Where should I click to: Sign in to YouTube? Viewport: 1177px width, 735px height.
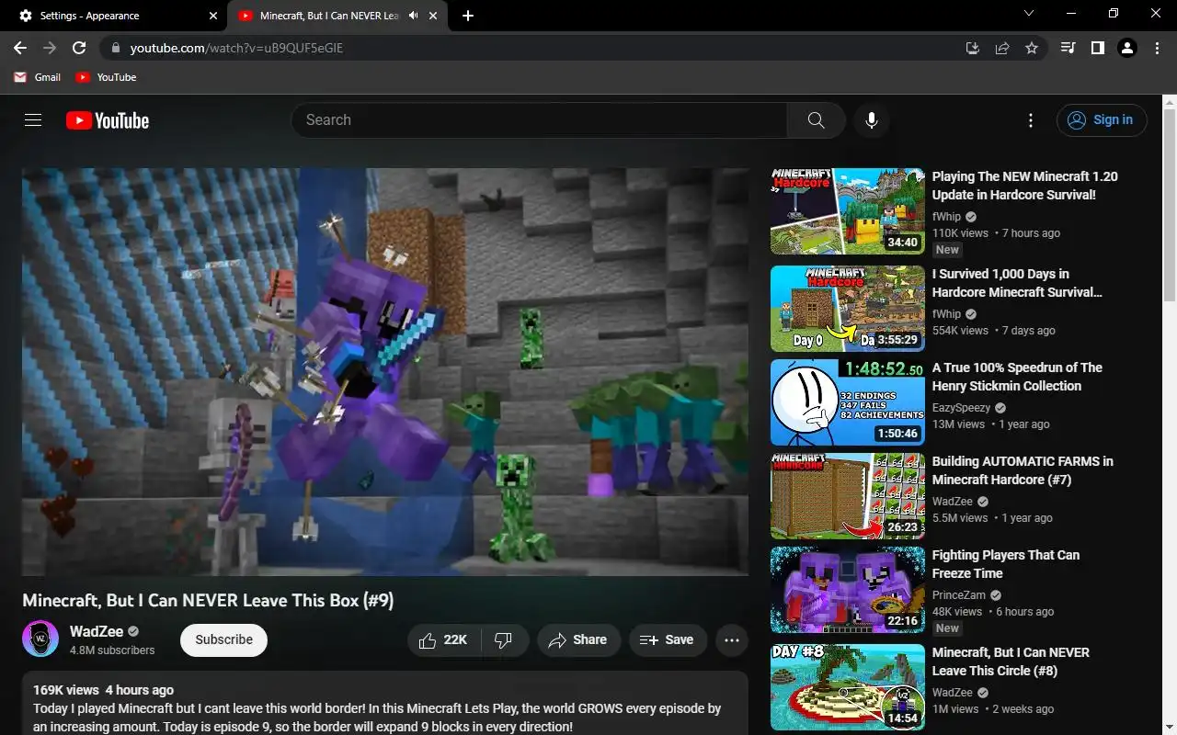point(1102,120)
